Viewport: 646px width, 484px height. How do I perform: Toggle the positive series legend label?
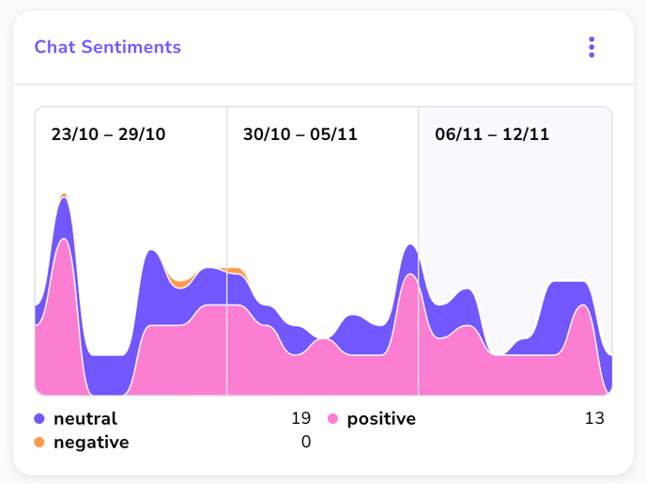(381, 419)
